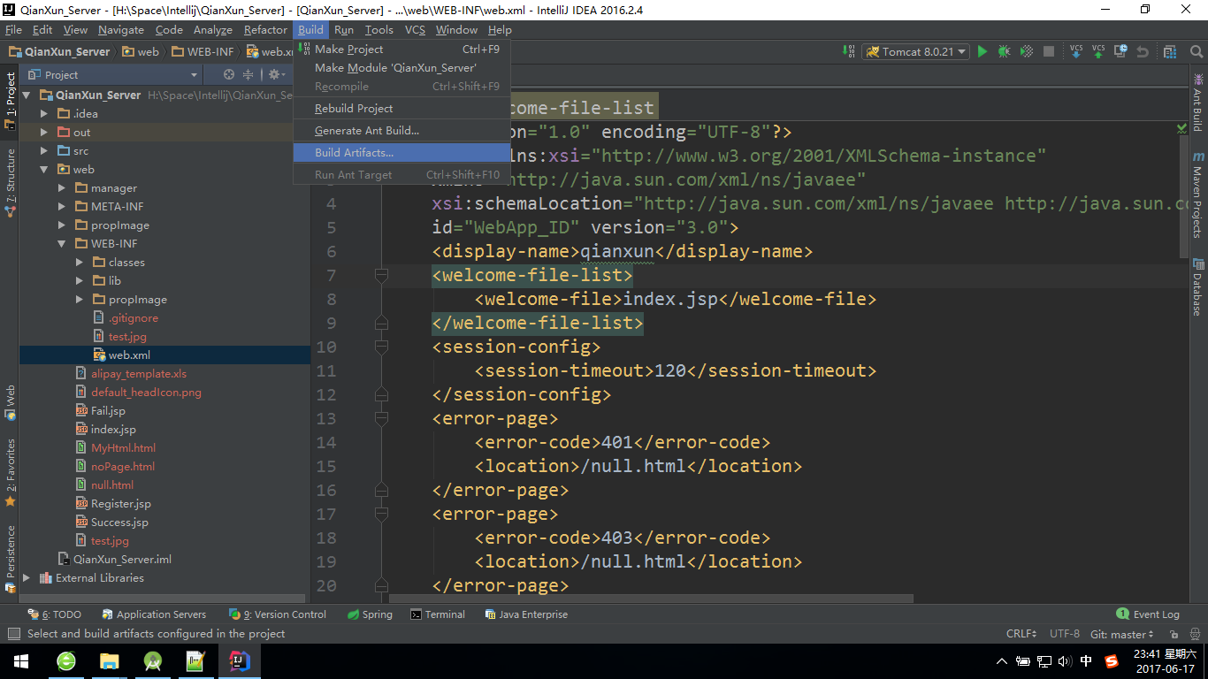This screenshot has height=679, width=1208.
Task: Open the Java Enterprise tool window
Action: [526, 614]
